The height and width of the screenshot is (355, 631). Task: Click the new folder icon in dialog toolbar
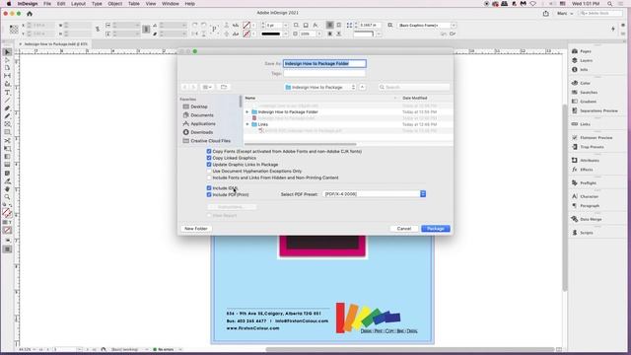[224, 87]
